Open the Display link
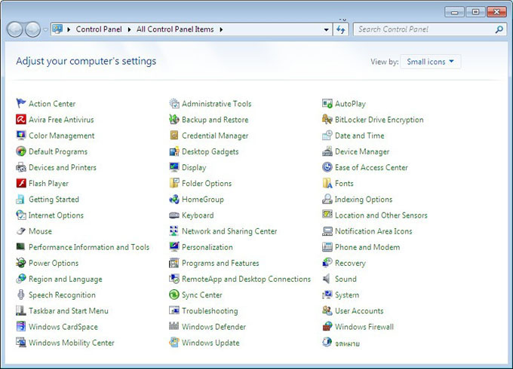Viewport: 513px width, 369px height. tap(194, 167)
